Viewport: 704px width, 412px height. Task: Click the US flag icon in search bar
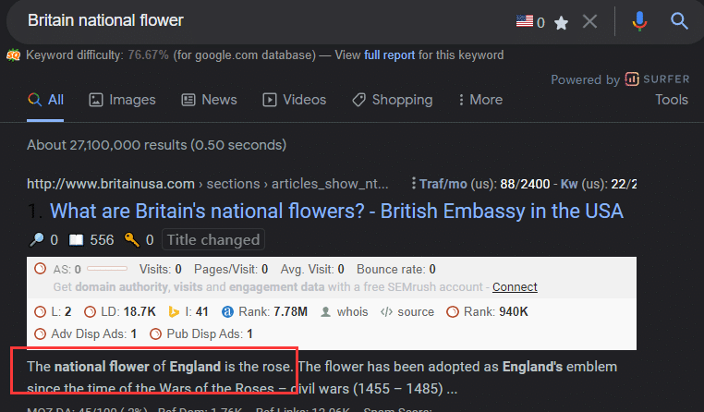click(x=525, y=20)
